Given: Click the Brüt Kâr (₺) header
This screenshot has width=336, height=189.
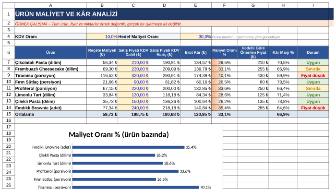Looking at the screenshot, I should [x=196, y=52].
